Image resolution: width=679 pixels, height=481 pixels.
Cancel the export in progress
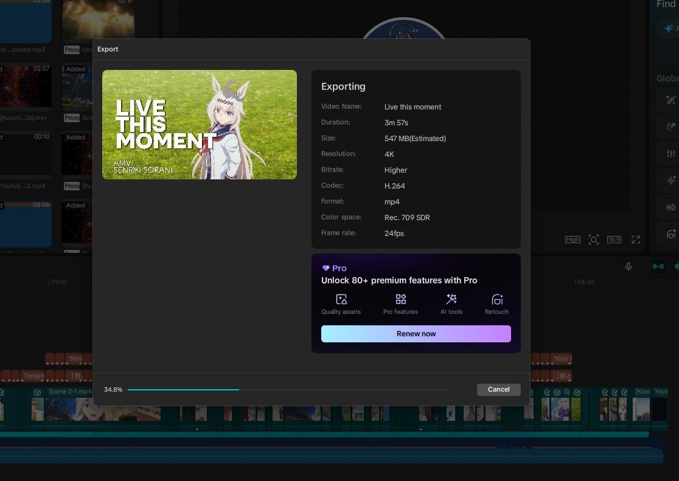click(498, 389)
